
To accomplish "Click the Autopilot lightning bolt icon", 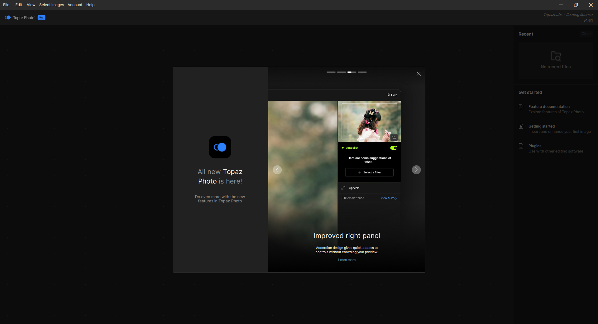I will point(343,148).
